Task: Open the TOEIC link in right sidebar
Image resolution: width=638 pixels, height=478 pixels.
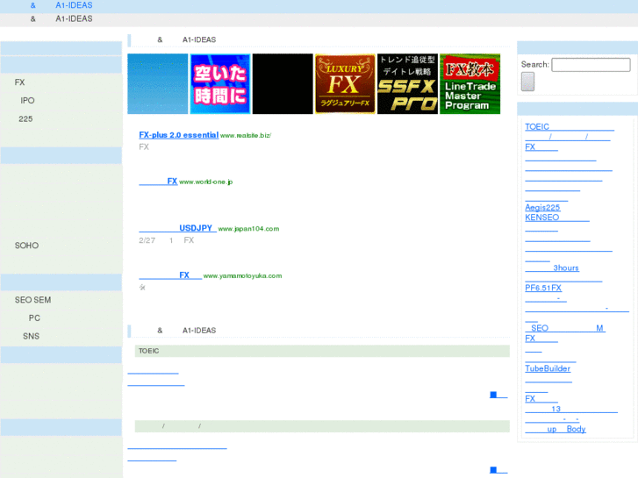Action: 570,126
